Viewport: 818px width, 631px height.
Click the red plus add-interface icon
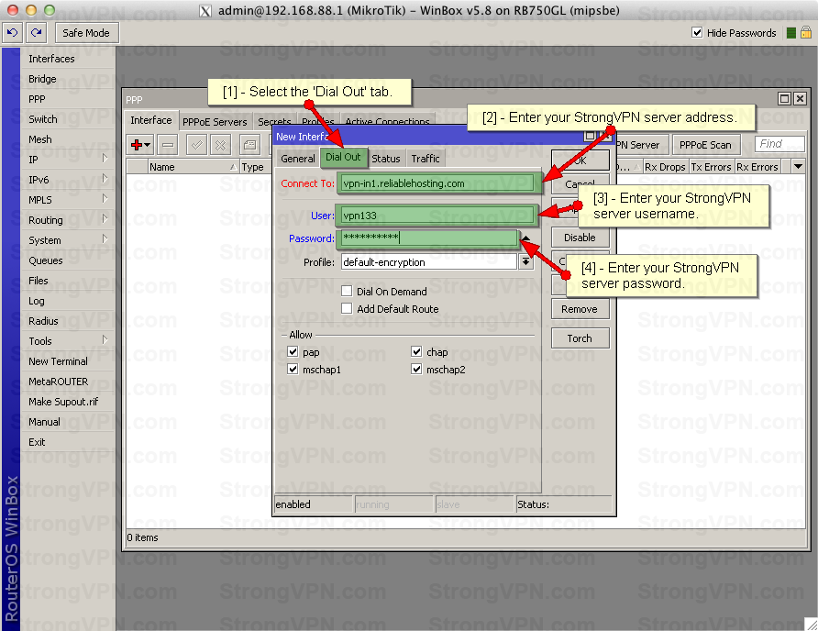(138, 145)
